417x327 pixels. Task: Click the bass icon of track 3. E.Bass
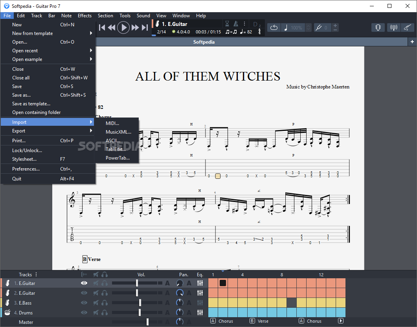point(8,303)
